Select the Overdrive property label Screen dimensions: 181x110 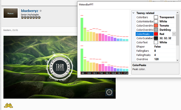(x=142, y=59)
